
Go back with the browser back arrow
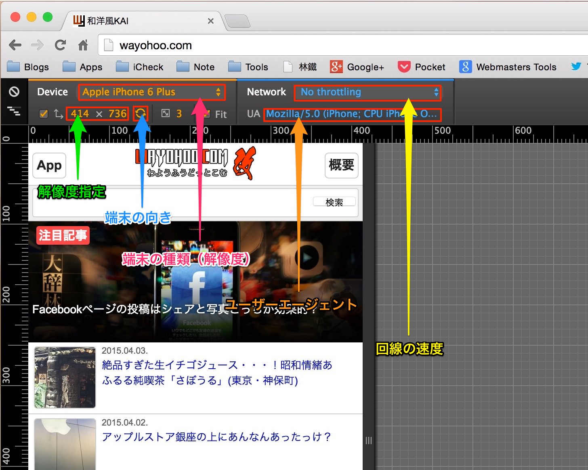[15, 45]
